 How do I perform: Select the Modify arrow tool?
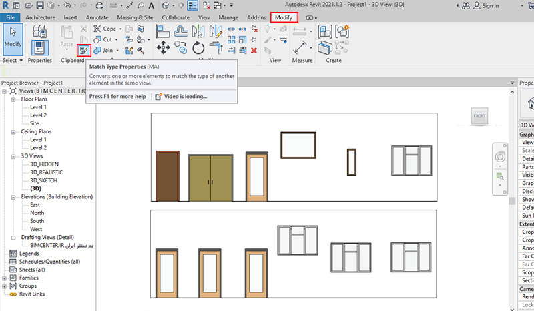click(x=13, y=39)
